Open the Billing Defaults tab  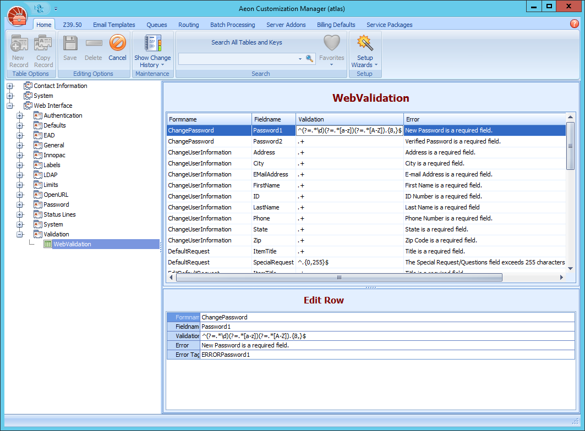click(336, 25)
